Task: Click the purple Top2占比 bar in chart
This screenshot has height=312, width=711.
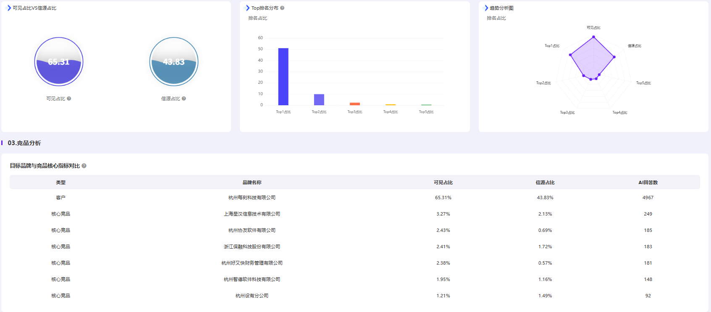Action: point(319,100)
